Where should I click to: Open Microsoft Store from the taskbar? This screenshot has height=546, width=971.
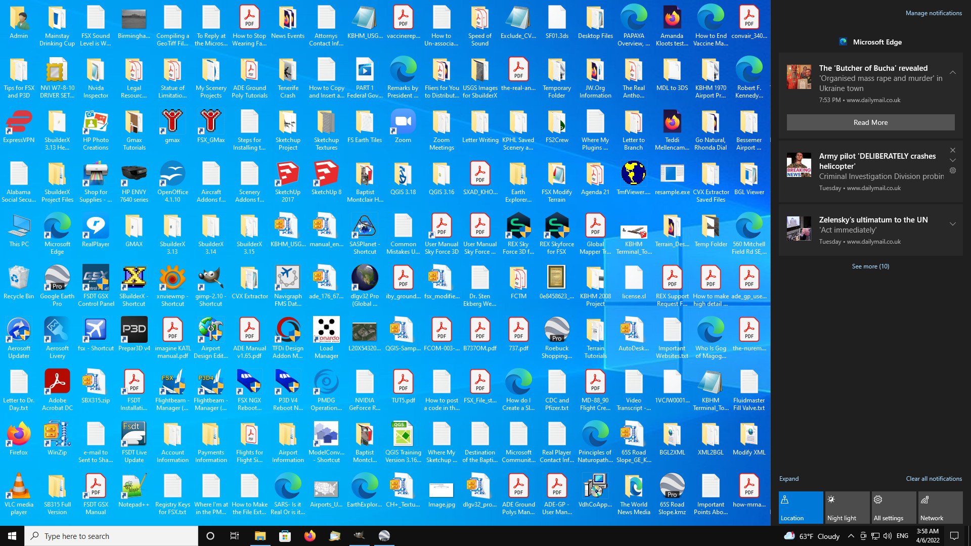285,536
